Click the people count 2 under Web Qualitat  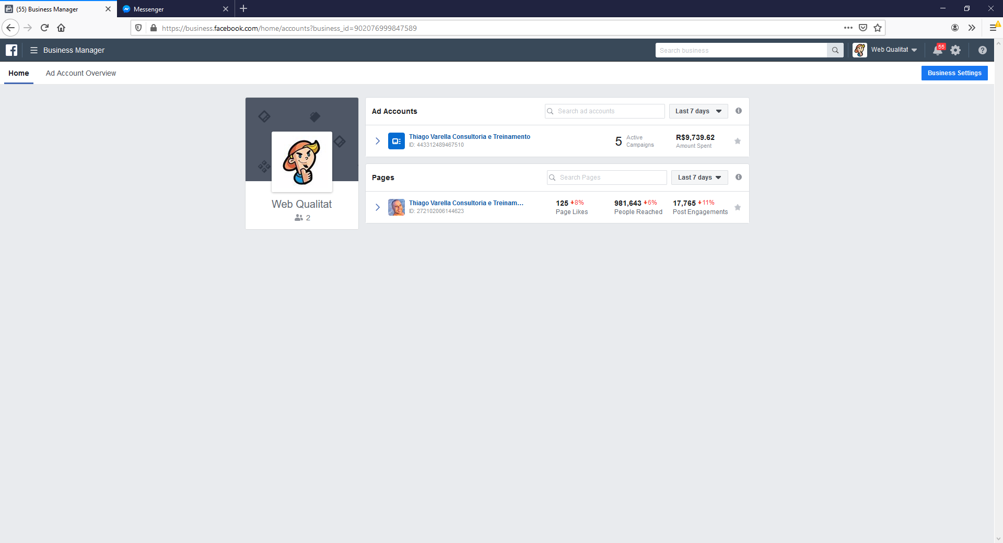pyautogui.click(x=302, y=218)
